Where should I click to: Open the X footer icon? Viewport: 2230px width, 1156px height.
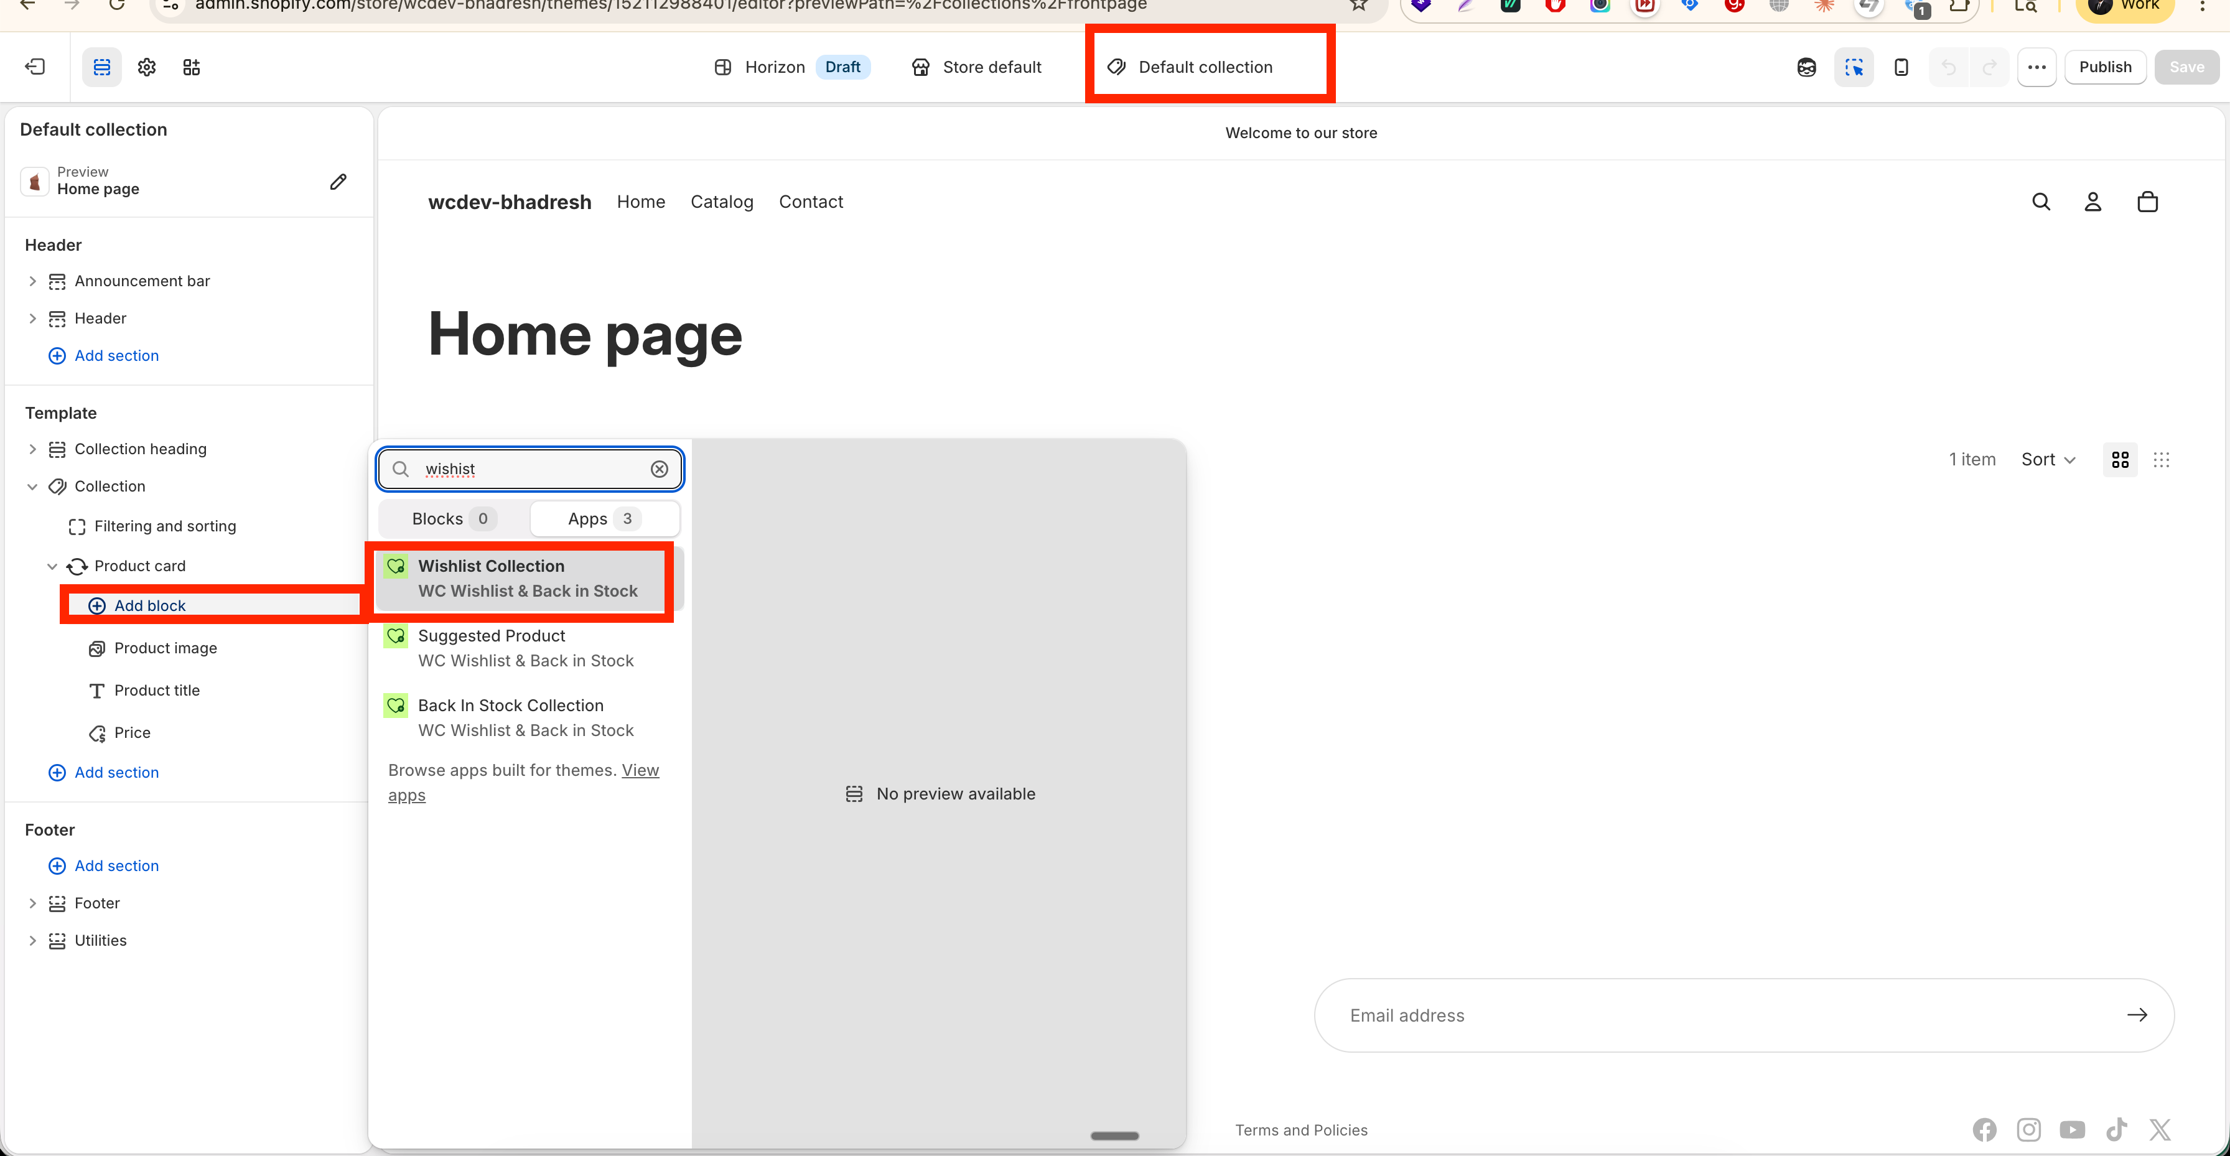(x=2161, y=1129)
